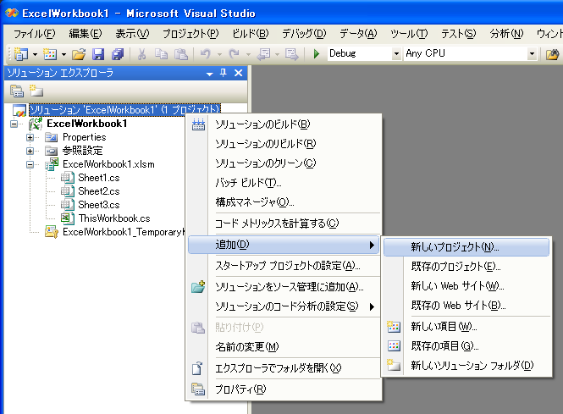Image resolution: width=563 pixels, height=414 pixels.
Task: Close the Solution Explorer panel
Action: click(238, 74)
